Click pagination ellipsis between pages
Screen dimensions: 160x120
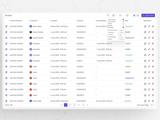pyautogui.click(x=79, y=105)
